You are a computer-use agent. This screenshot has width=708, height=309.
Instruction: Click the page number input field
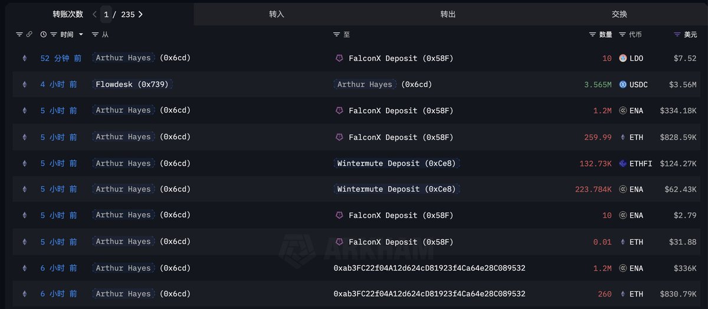pos(106,14)
